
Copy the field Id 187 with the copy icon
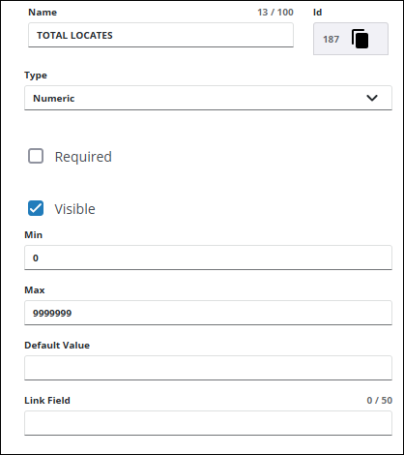coord(360,39)
